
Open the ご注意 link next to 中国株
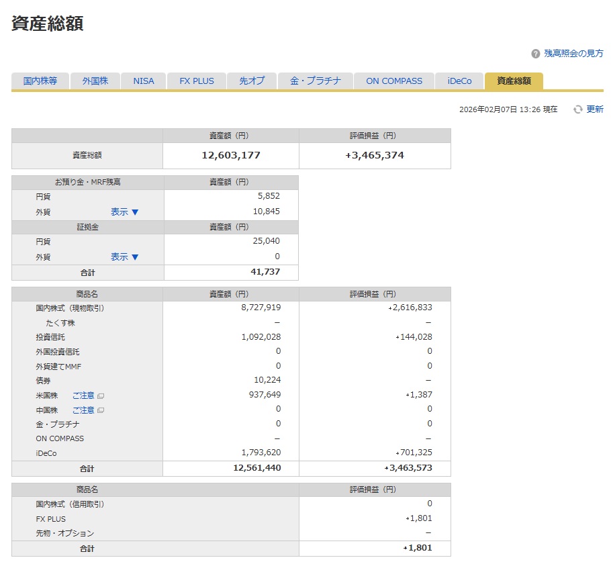(x=83, y=410)
